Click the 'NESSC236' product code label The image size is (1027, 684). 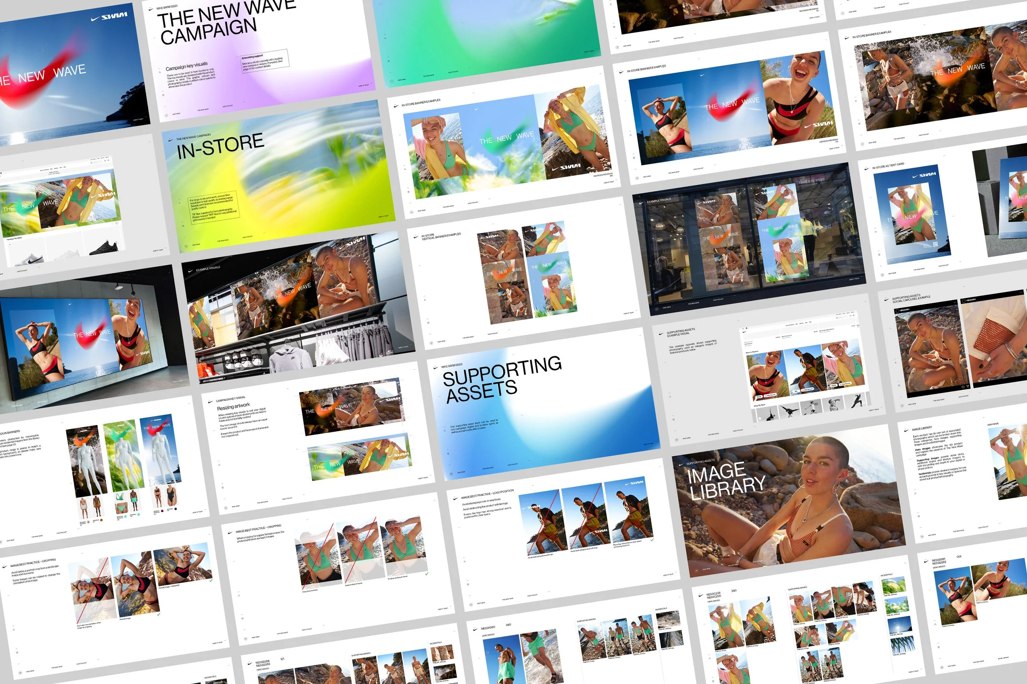pyautogui.click(x=714, y=594)
